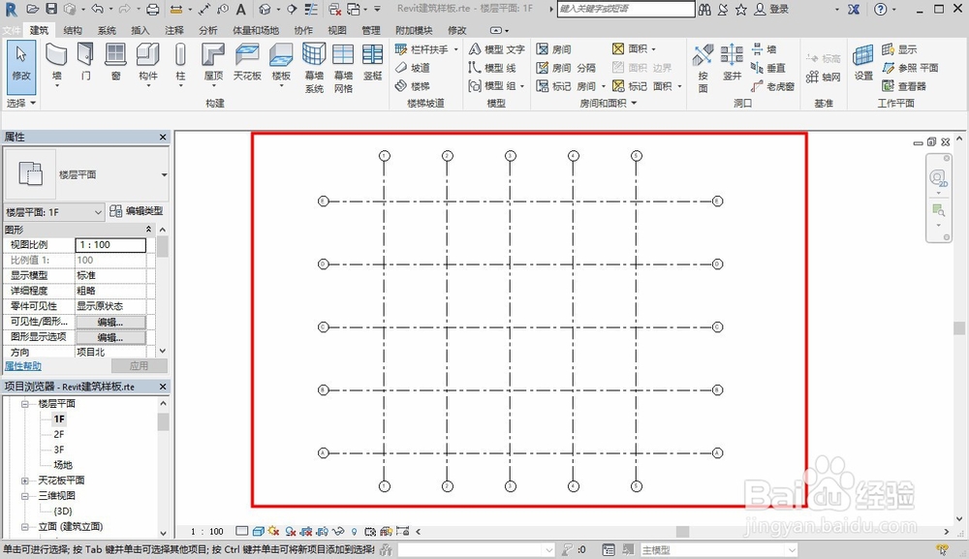Select the Model Text (模型文字) tool
This screenshot has height=559, width=969.
point(497,48)
